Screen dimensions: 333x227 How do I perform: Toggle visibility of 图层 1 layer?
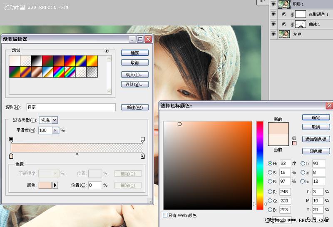(273, 4)
